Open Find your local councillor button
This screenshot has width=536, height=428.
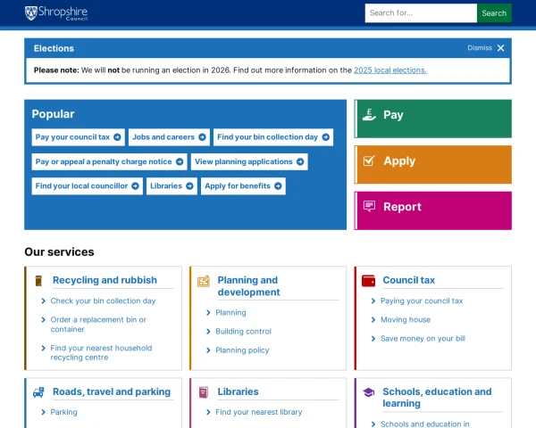[88, 186]
